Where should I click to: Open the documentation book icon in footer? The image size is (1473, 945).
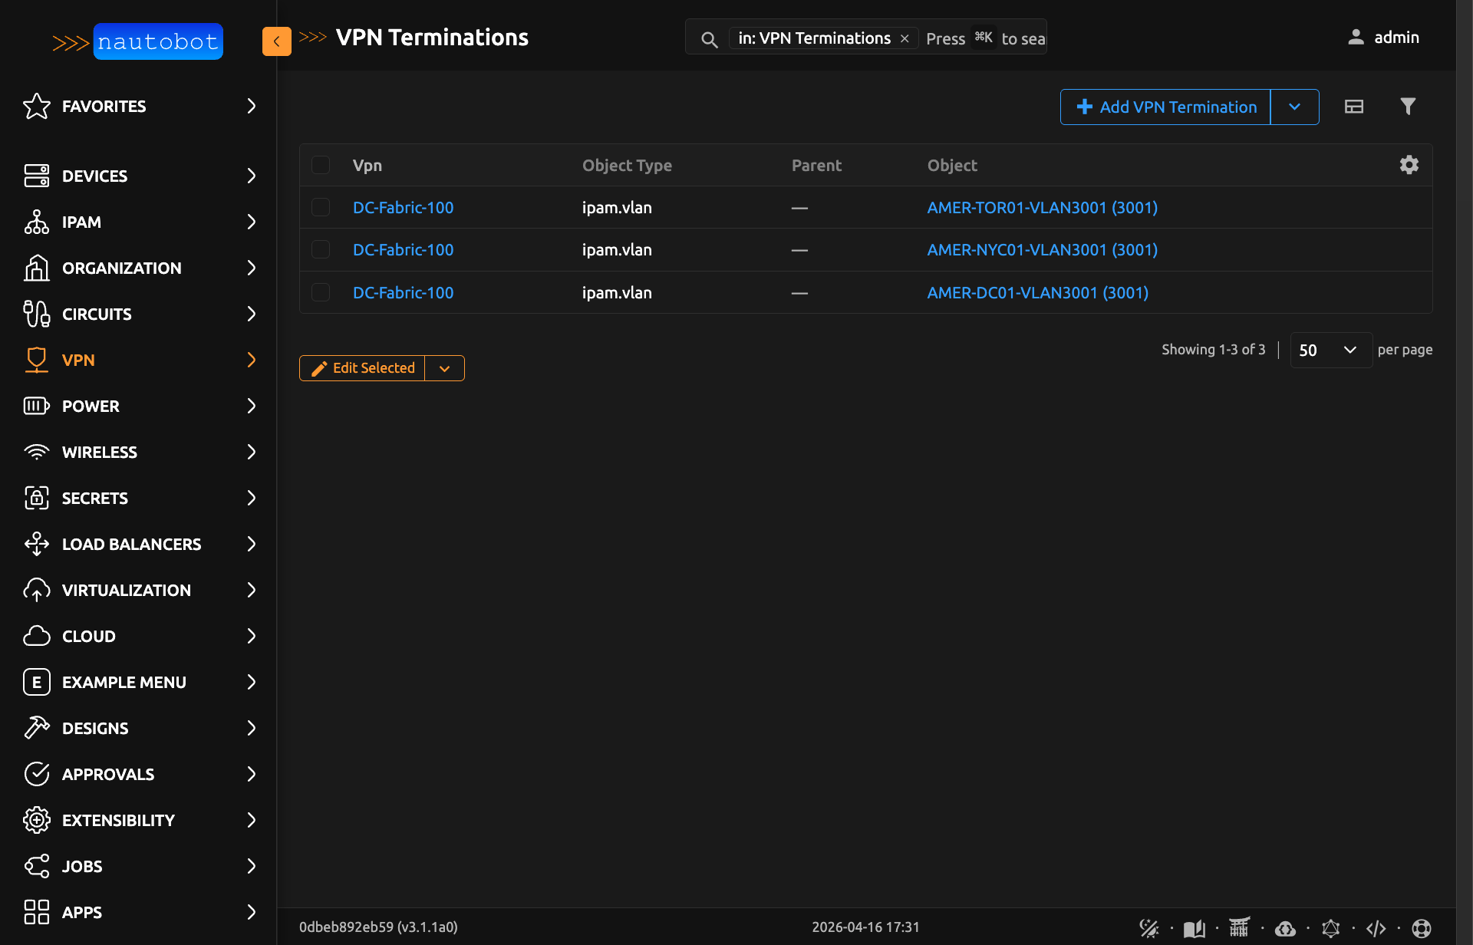[x=1194, y=927]
